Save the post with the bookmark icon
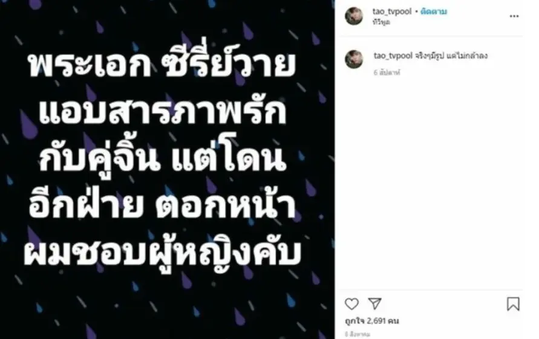 [513, 303]
